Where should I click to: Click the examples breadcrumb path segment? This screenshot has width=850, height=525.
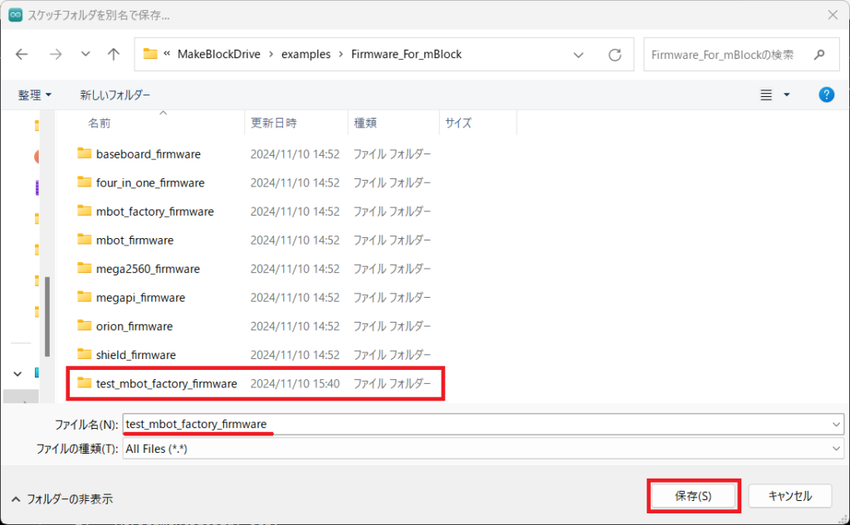[305, 55]
